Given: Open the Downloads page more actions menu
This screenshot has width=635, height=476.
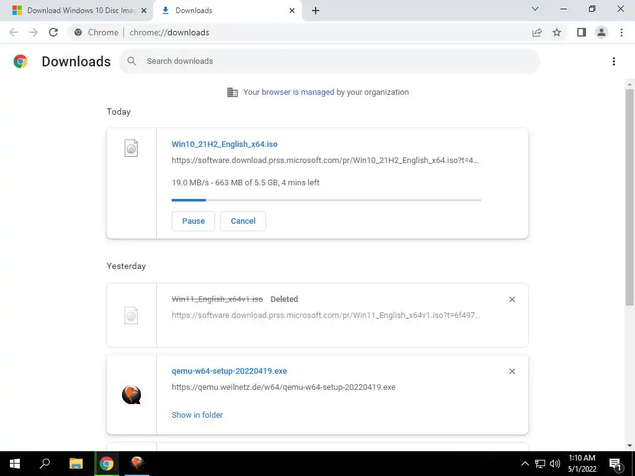Looking at the screenshot, I should [614, 61].
